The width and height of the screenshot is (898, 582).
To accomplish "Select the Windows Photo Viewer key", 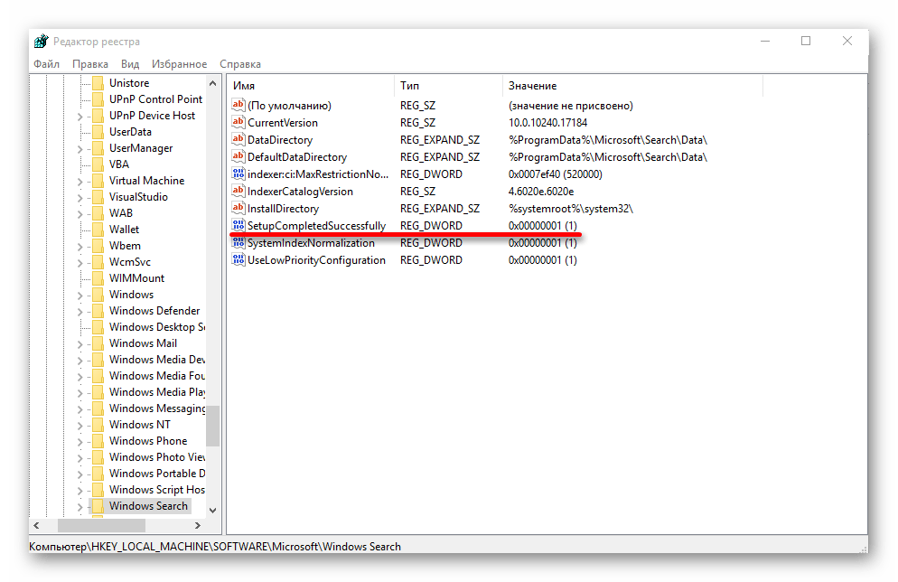I will [157, 457].
